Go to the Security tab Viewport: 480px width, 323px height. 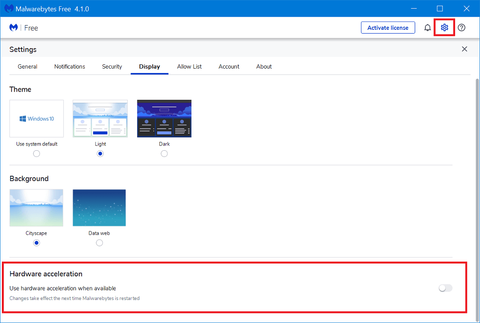112,66
